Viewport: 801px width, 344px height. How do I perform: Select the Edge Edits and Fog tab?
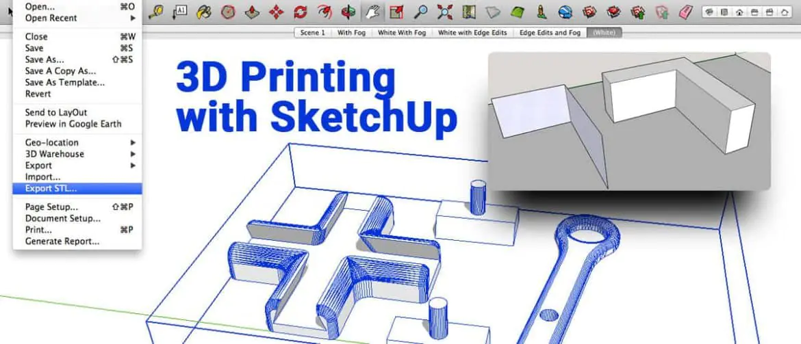coord(551,33)
